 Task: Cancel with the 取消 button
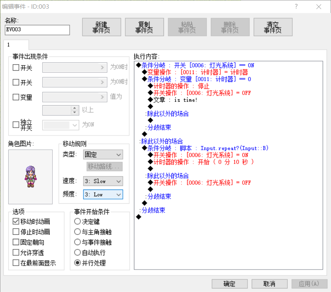[270, 284]
